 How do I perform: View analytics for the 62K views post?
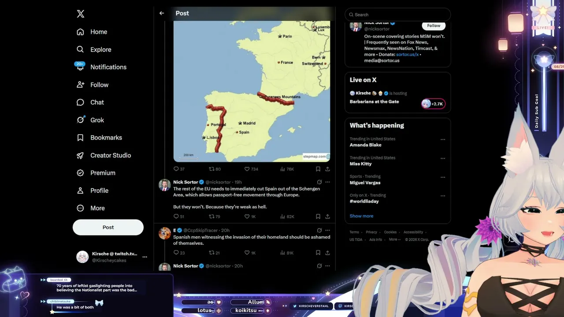pyautogui.click(x=287, y=217)
